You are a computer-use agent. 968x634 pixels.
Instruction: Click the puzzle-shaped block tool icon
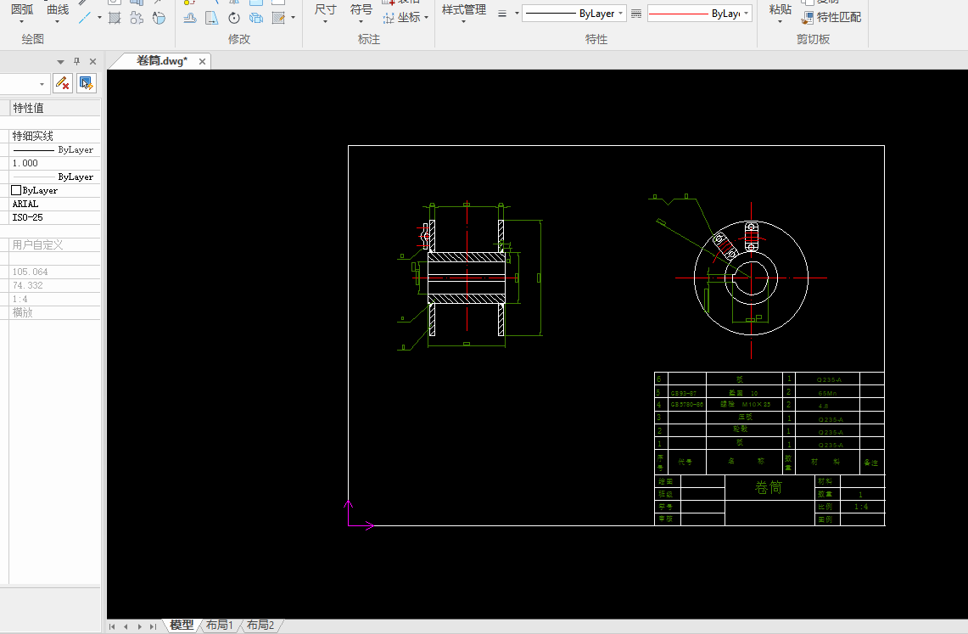[137, 18]
